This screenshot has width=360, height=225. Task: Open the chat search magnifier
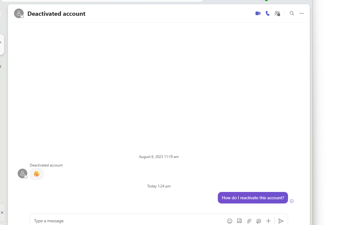[292, 14]
